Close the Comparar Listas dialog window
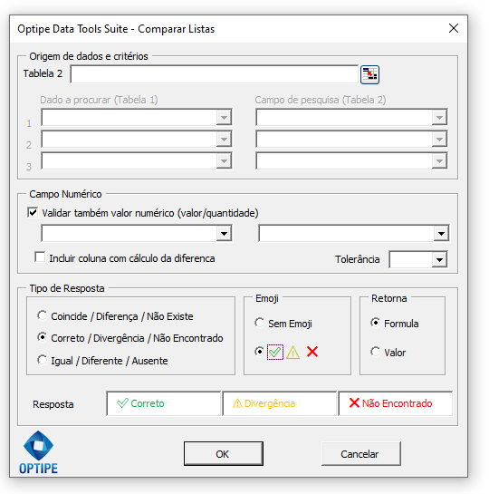The height and width of the screenshot is (494, 489). point(454,28)
